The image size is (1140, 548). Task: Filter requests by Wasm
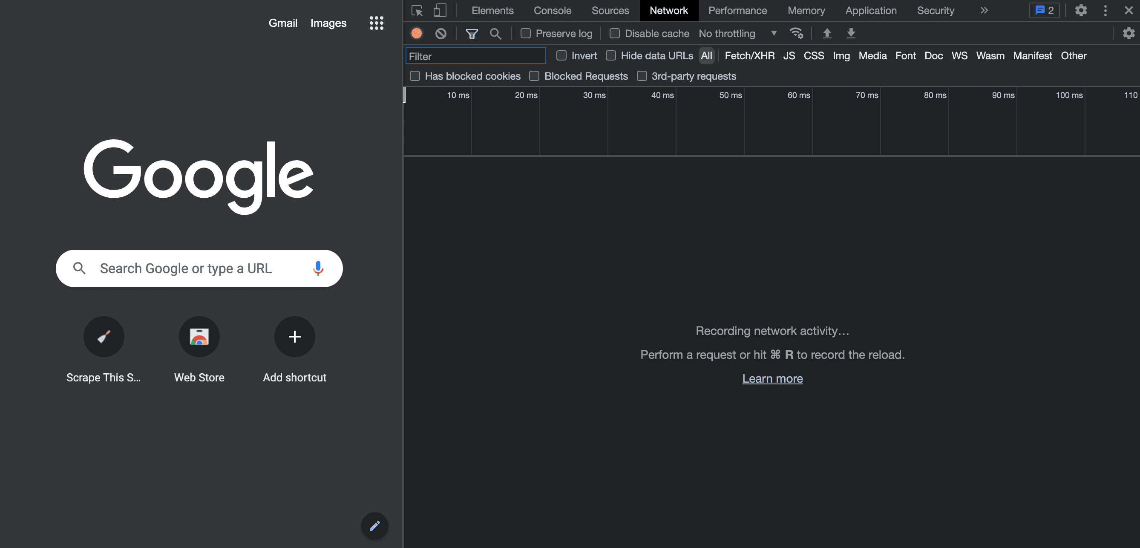pos(990,56)
